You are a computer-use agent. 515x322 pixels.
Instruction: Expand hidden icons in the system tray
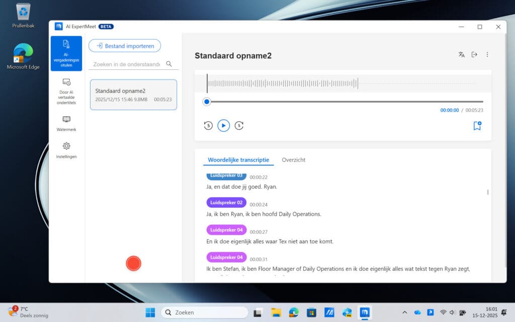[x=404, y=312]
